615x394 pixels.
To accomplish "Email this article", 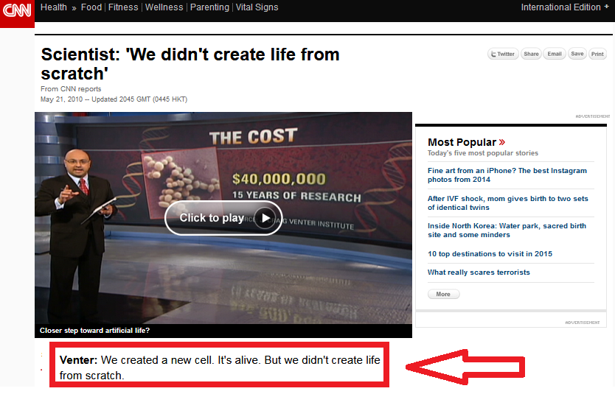I will (x=555, y=54).
